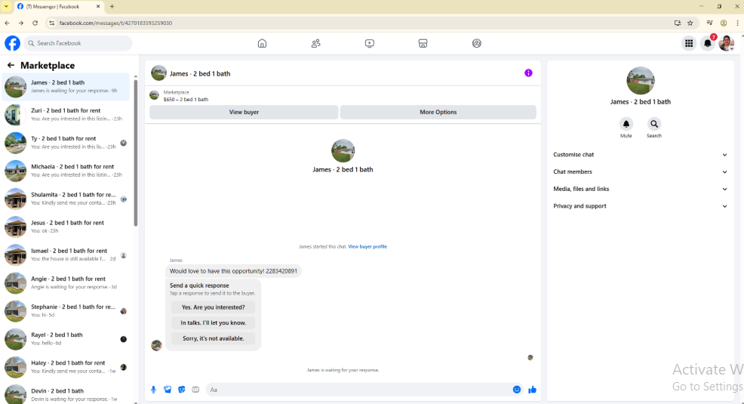
Task: Open the Groups icon in top navigation
Action: coord(476,43)
